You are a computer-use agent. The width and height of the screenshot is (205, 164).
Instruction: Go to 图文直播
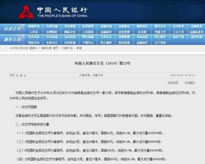[88, 37]
